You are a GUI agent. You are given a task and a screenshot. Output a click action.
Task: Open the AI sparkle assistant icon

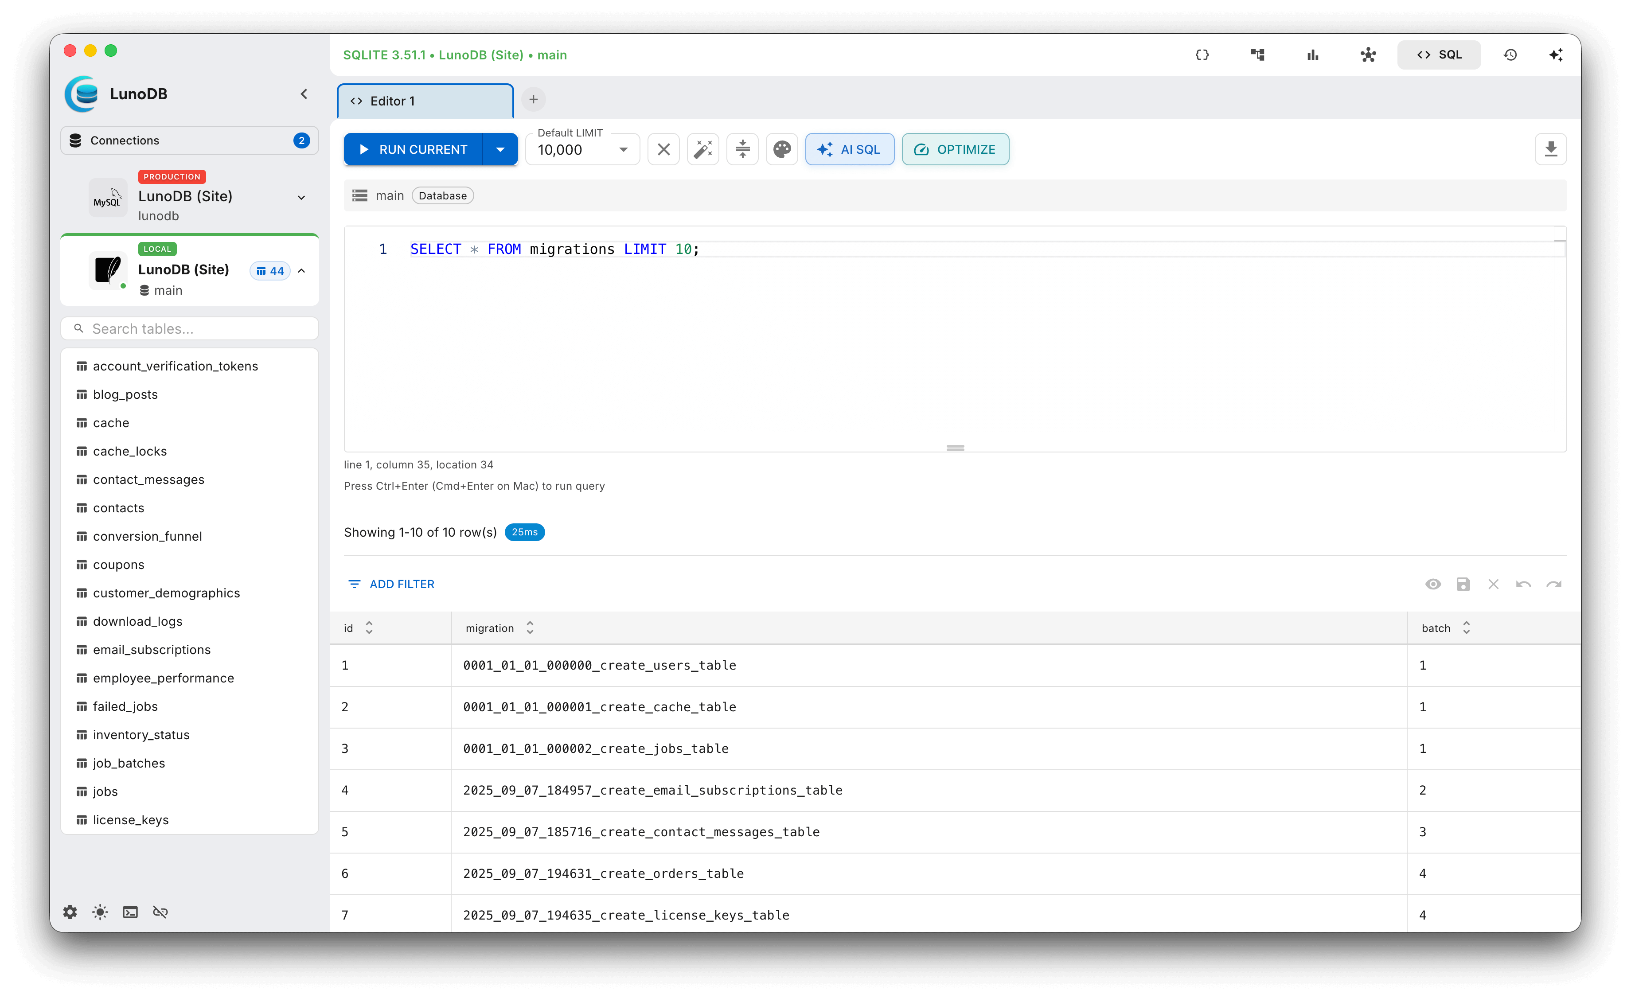pos(1556,55)
